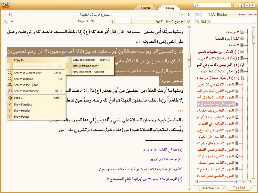
Task: Switch to the Display tab
Action: coord(170,8)
